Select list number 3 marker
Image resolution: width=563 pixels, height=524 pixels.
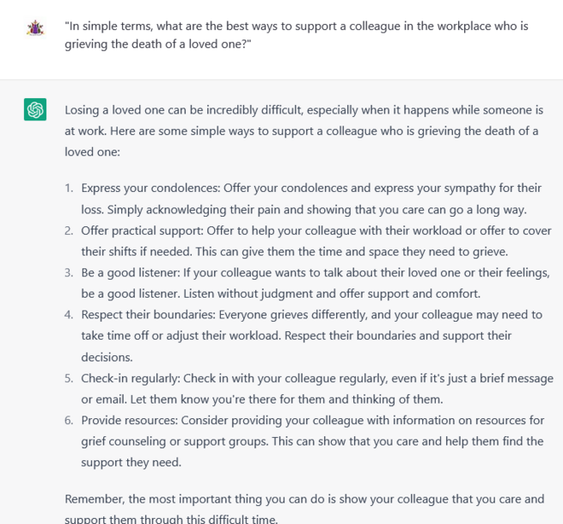pyautogui.click(x=69, y=273)
